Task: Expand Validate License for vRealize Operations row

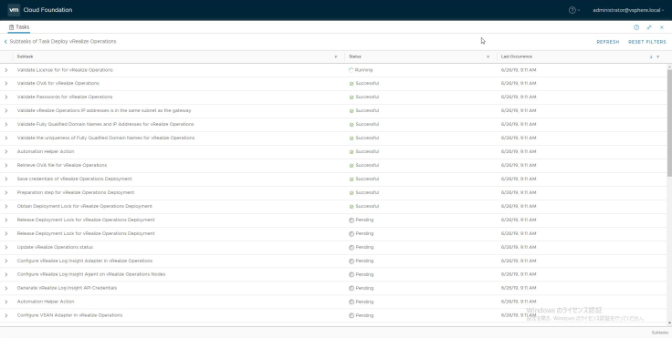Action: (x=6, y=70)
